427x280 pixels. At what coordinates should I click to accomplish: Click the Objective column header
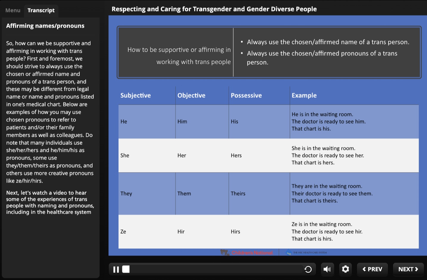[191, 96]
